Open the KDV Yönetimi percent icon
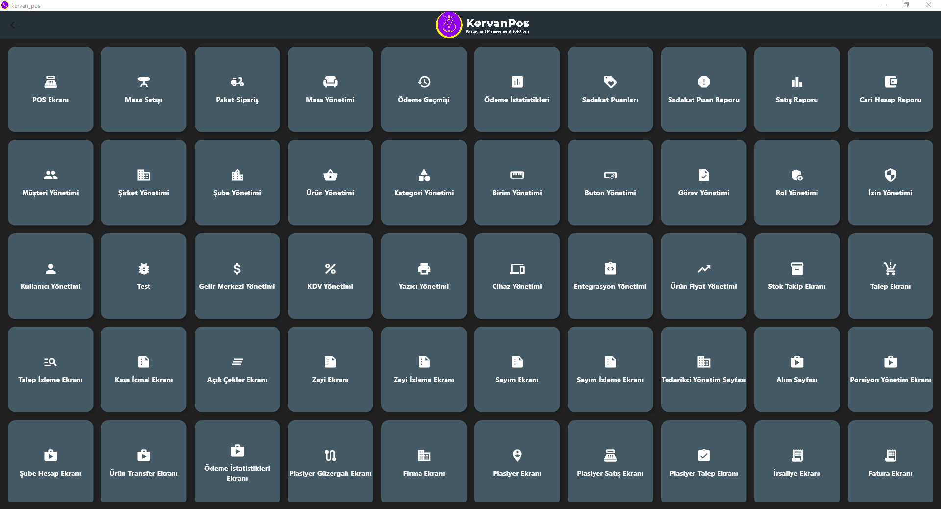This screenshot has width=941, height=509. point(330,269)
